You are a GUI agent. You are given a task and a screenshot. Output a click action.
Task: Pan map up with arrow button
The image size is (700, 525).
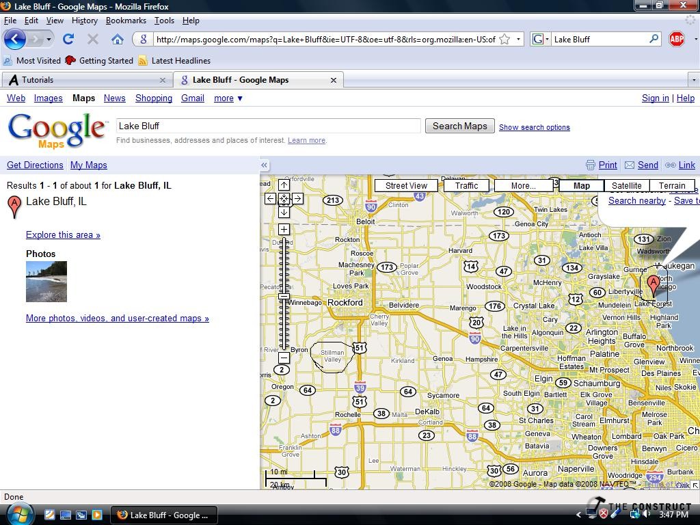tap(284, 185)
